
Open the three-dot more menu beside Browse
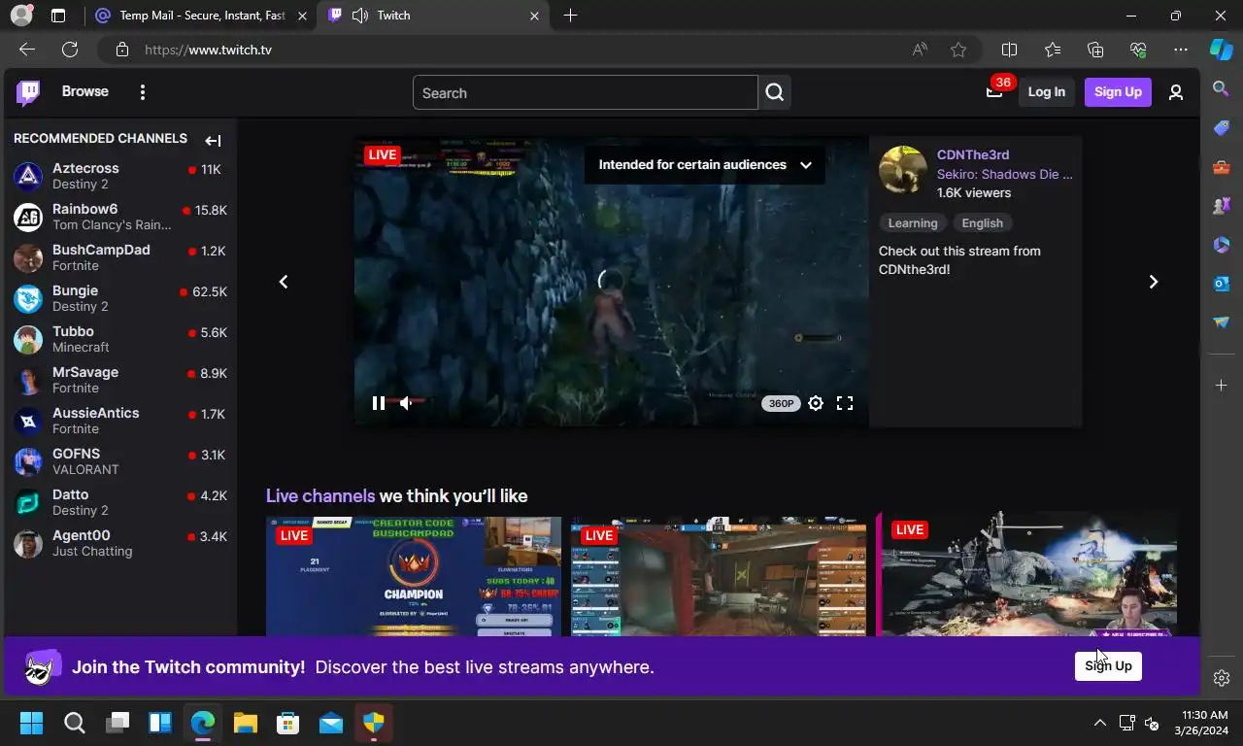point(143,92)
